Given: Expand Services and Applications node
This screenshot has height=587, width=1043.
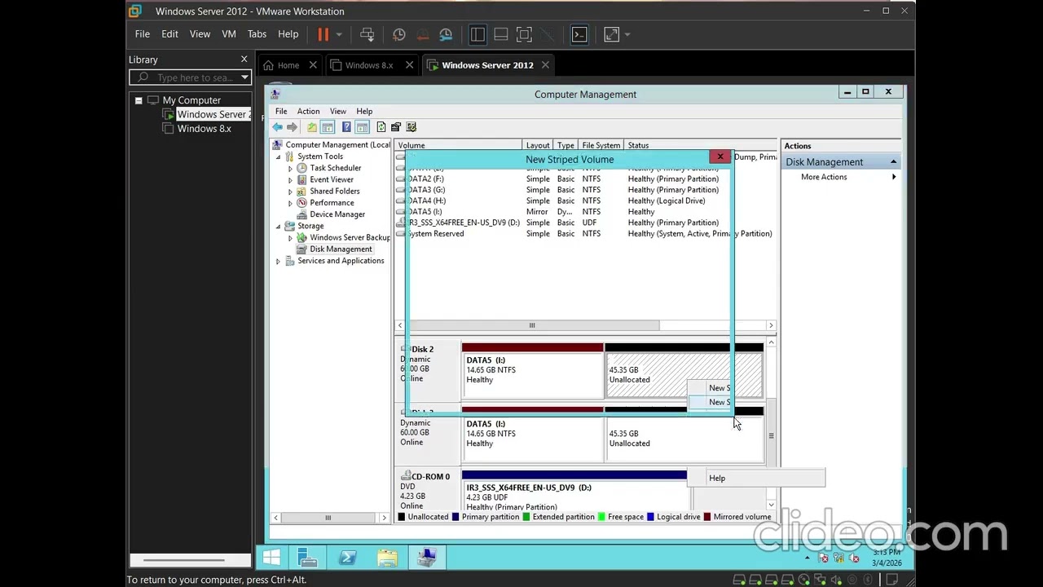Looking at the screenshot, I should [279, 261].
